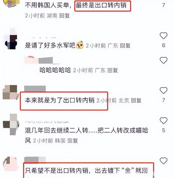This screenshot has height=178, width=173.
Task: Click the yellow emoji sticker after 水军吧
Action: pyautogui.click(x=80, y=45)
